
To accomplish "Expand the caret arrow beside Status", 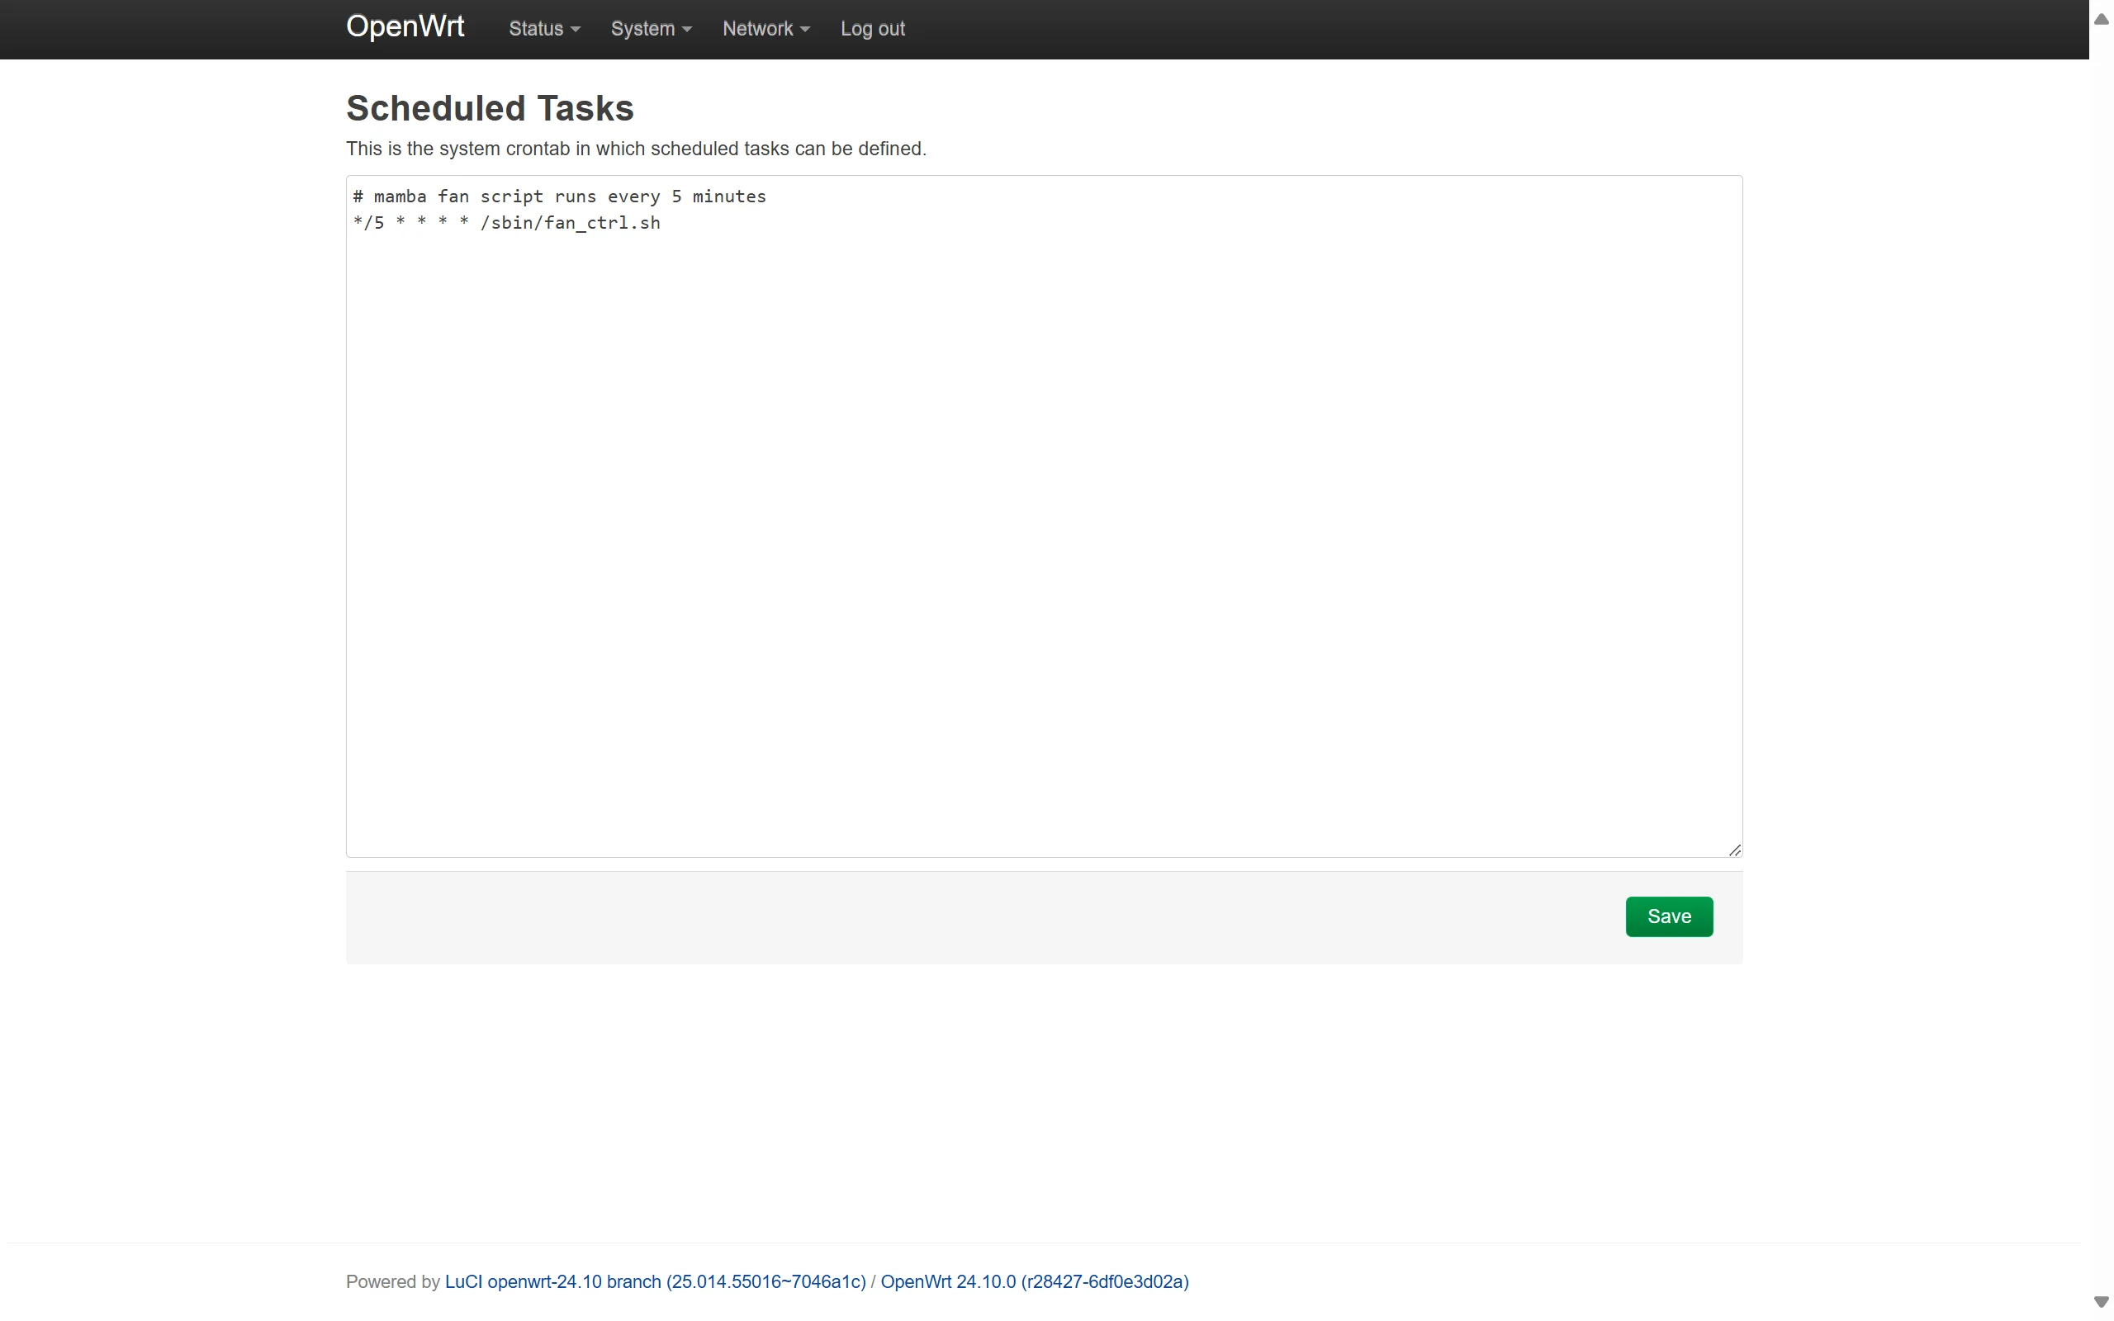I will point(575,30).
